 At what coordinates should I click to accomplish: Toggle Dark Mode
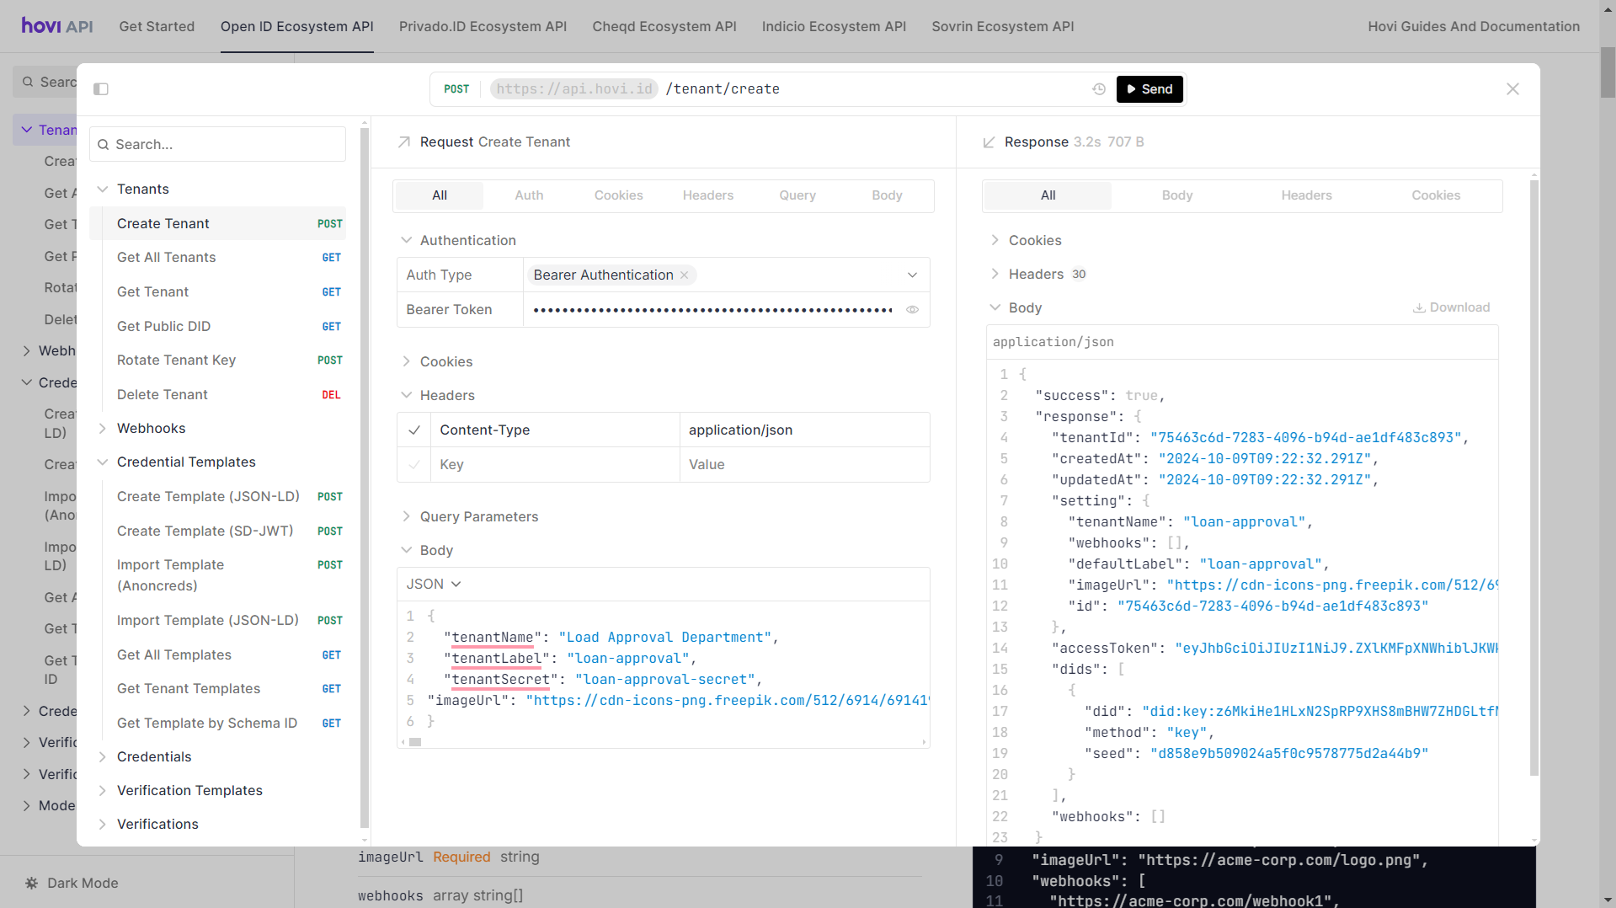(72, 883)
